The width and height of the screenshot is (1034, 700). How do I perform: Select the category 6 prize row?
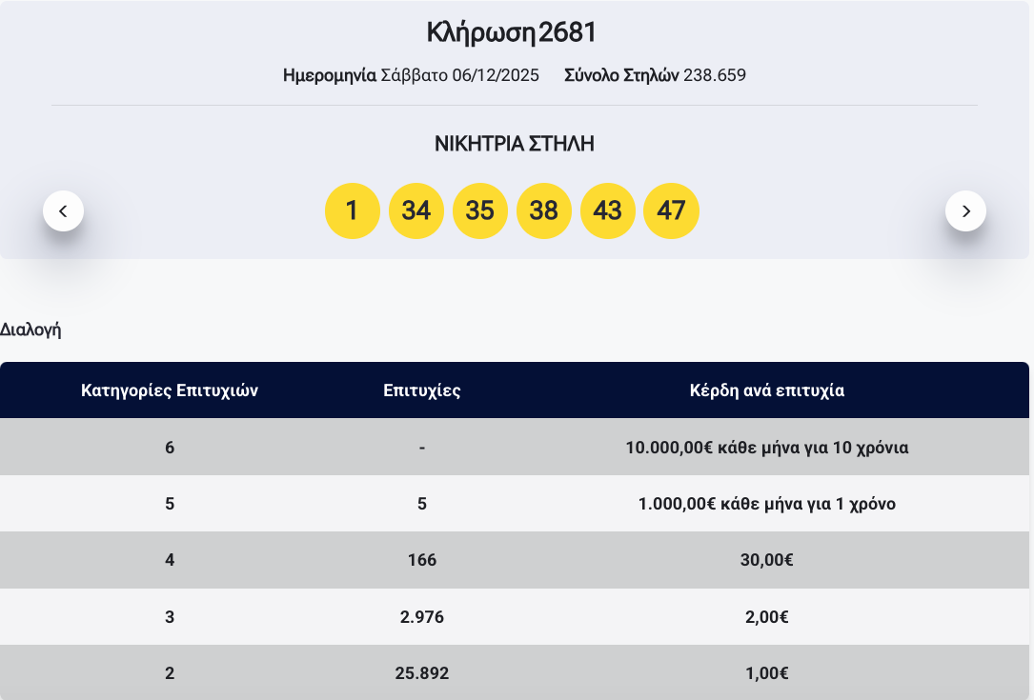coord(517,447)
